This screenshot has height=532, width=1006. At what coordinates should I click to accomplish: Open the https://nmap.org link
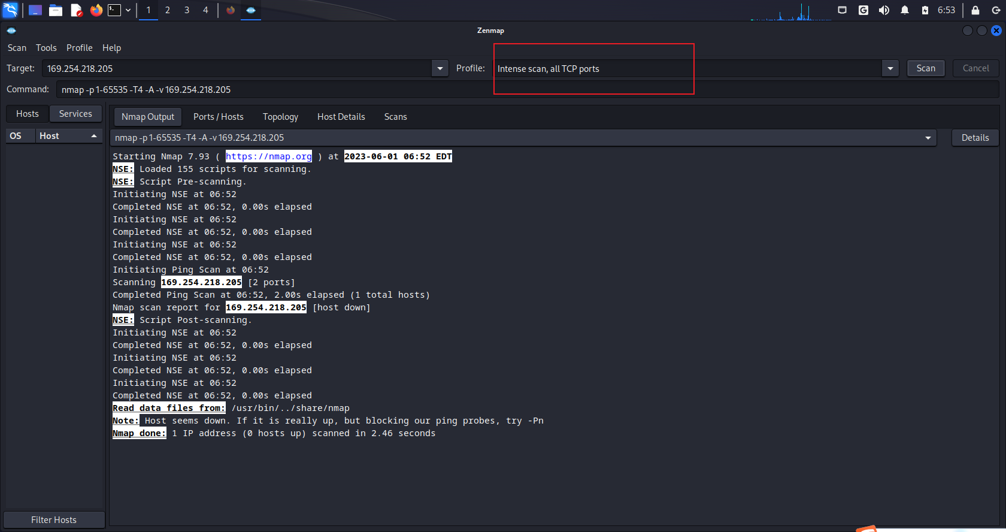(269, 156)
